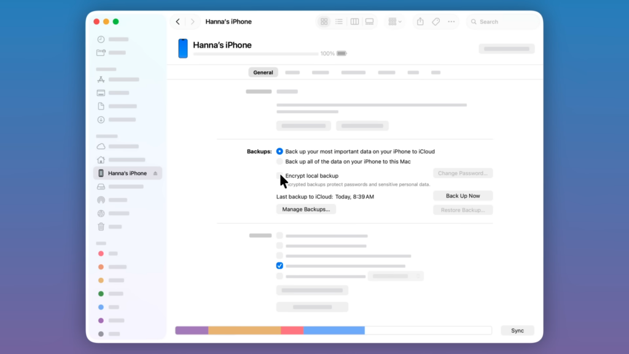
Task: Select the purple tag in sidebar
Action: coord(101,321)
